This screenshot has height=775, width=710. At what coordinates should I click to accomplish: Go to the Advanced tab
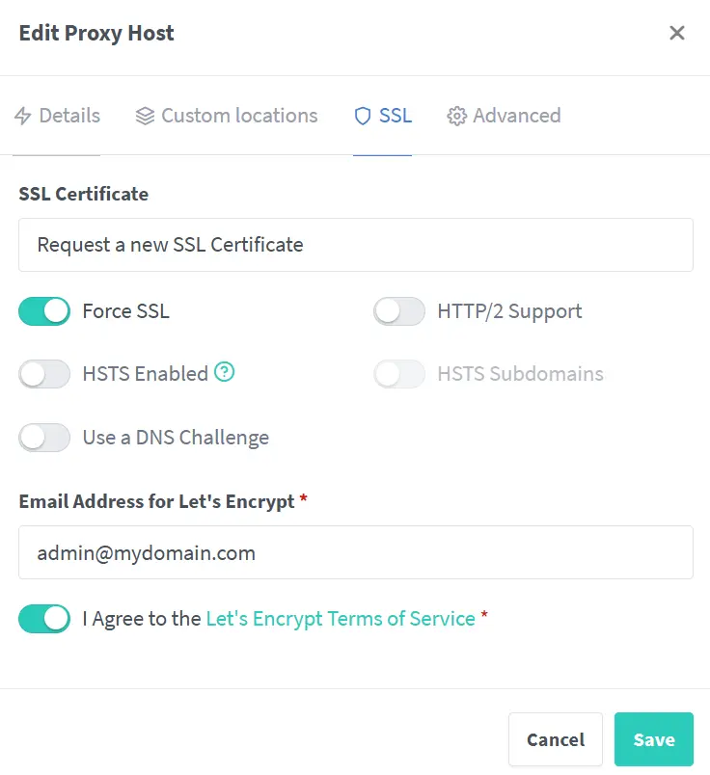tap(505, 116)
